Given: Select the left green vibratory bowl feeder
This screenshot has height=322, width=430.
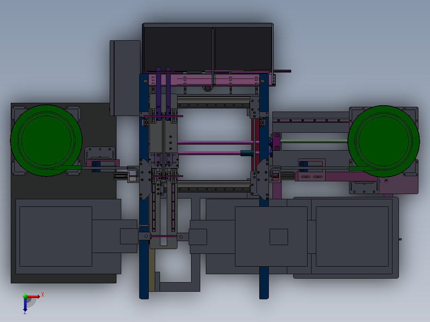Looking at the screenshot, I should [x=46, y=141].
